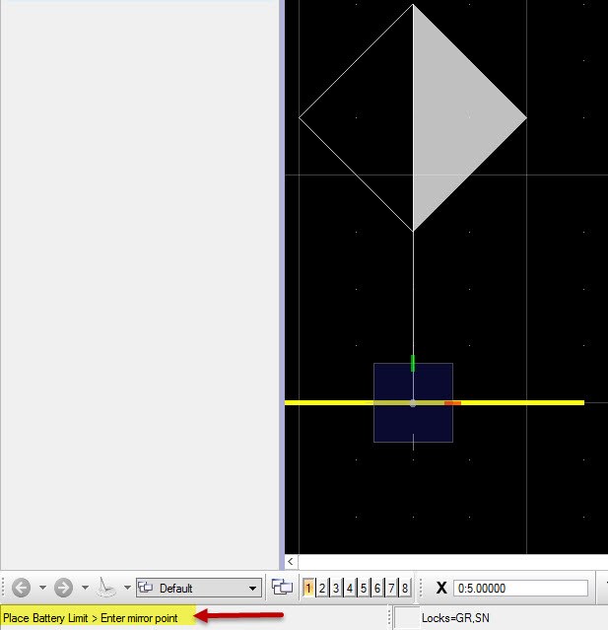The image size is (608, 630).
Task: Click the orange marker on the yellow line
Action: pos(452,403)
